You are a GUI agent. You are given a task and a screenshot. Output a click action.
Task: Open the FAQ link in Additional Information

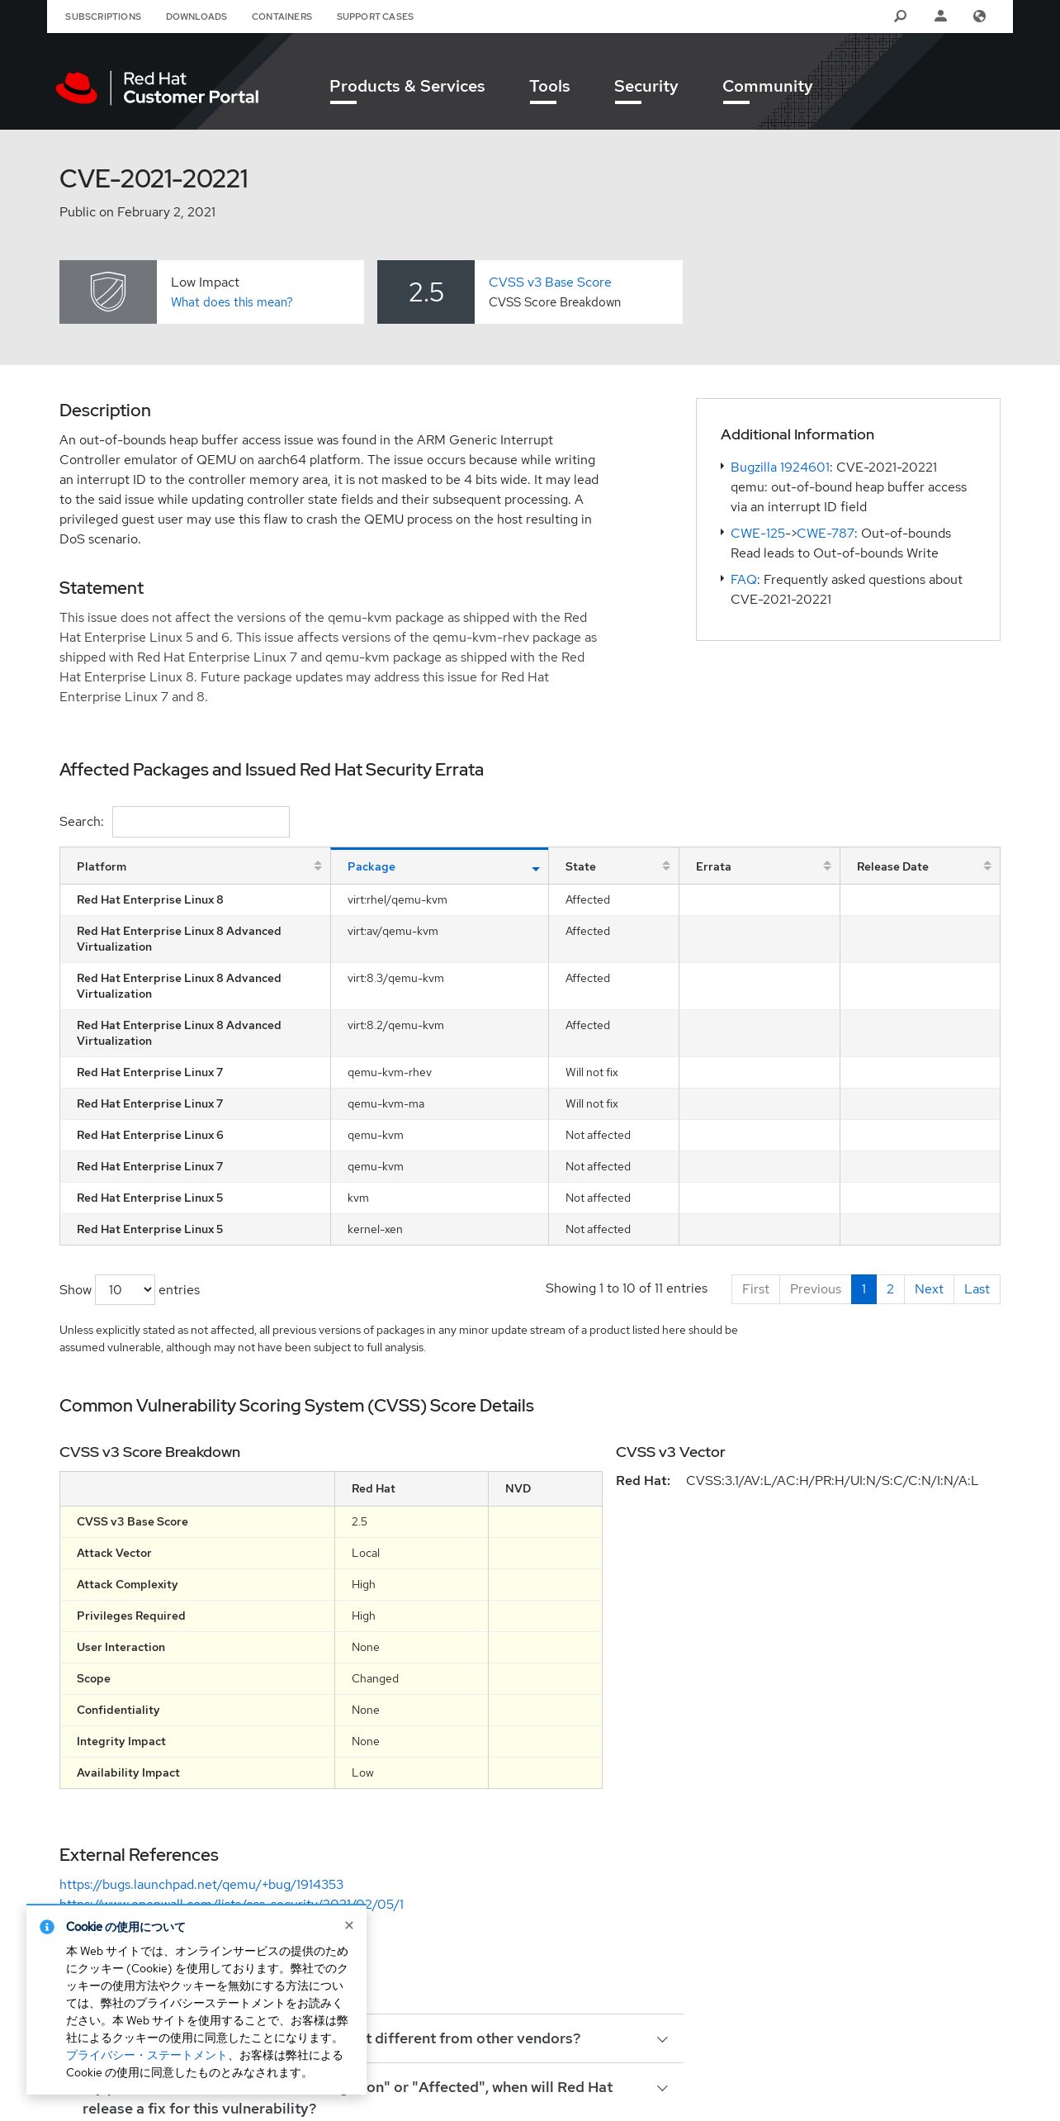(x=743, y=579)
